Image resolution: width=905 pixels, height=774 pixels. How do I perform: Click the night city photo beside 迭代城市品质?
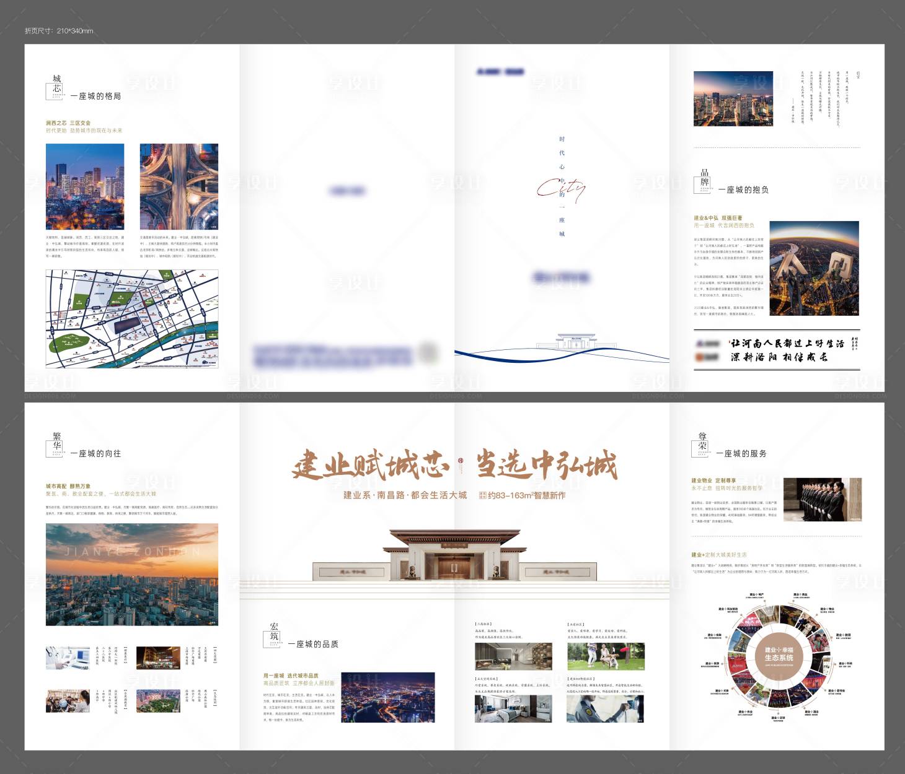[388, 697]
